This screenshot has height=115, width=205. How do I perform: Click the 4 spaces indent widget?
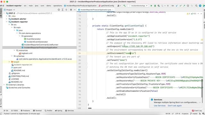tap(185, 114)
